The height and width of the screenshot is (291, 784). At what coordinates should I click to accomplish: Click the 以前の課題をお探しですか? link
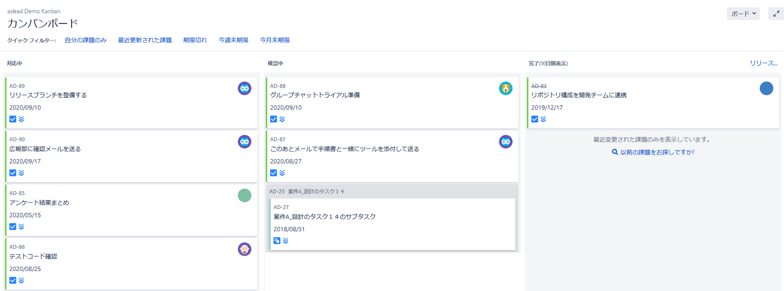pyautogui.click(x=657, y=152)
